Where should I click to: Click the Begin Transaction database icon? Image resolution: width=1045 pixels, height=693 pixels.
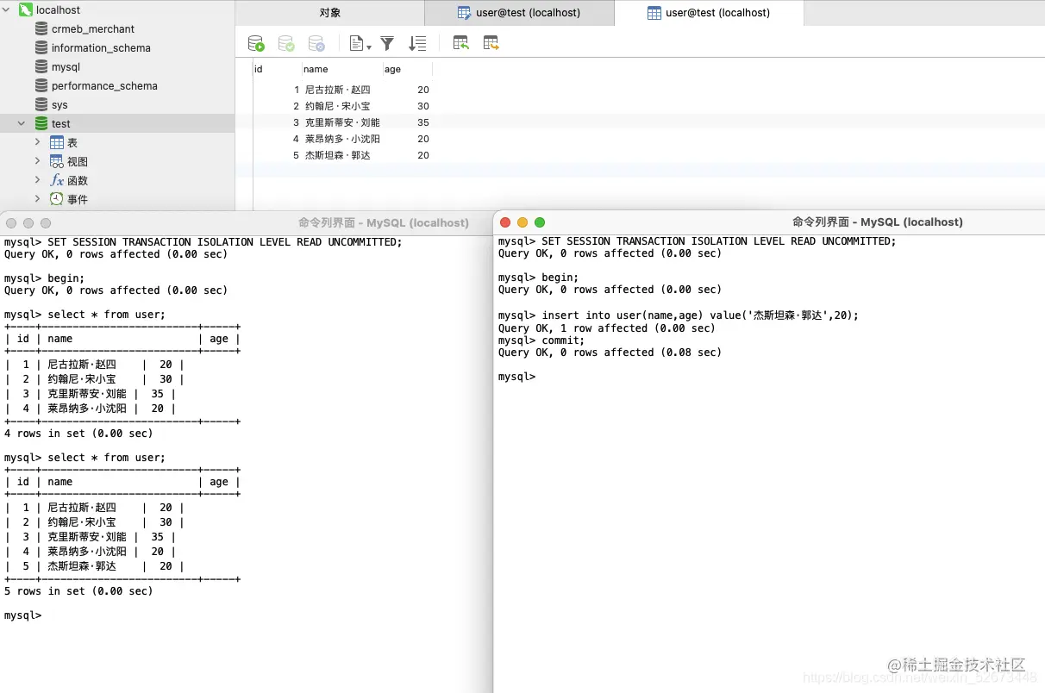[256, 43]
